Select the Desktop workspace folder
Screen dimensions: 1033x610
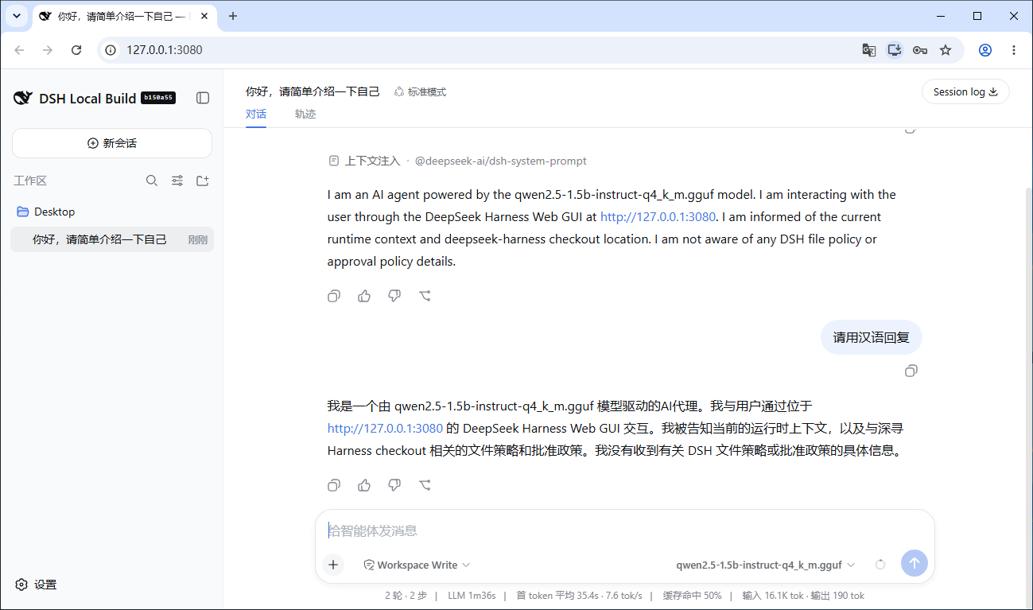coord(112,212)
